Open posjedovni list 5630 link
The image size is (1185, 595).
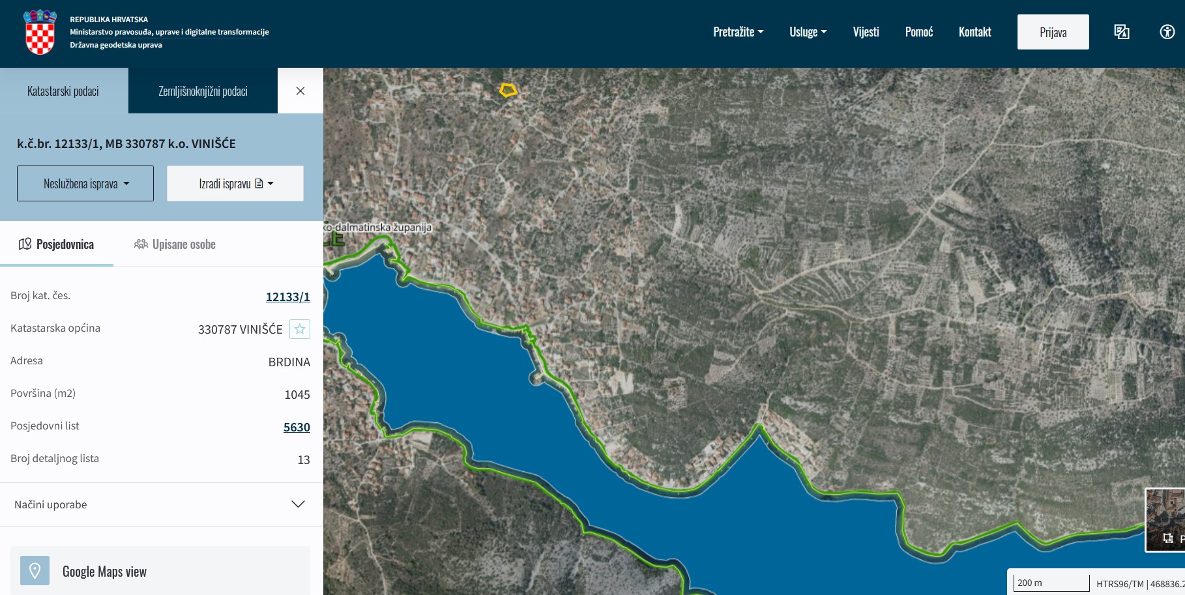tap(297, 427)
